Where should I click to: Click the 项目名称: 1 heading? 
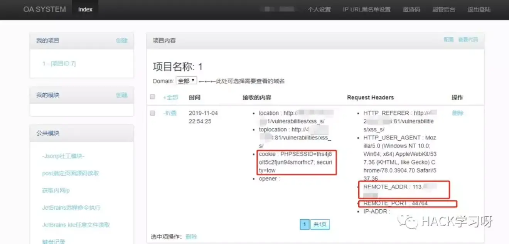click(x=178, y=67)
